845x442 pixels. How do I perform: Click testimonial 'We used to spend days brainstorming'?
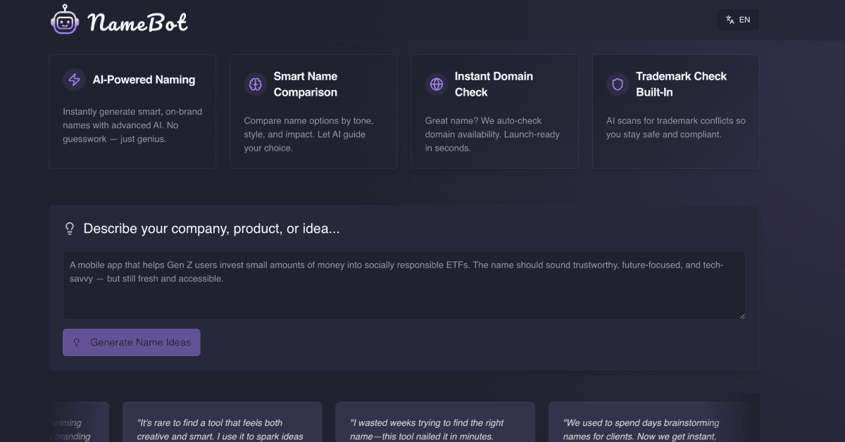click(x=648, y=422)
